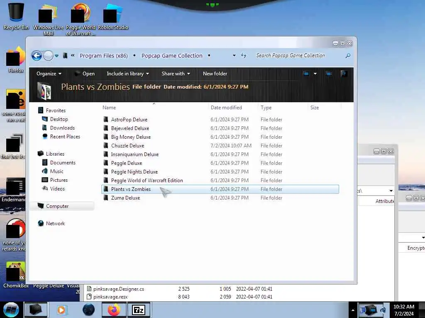The image size is (425, 318).
Task: Click the Firefox taskbar button
Action: tap(114, 310)
